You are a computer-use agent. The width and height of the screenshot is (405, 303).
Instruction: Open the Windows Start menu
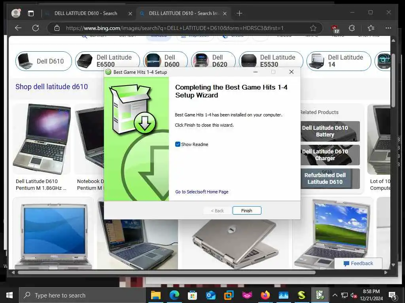[x=9, y=295]
